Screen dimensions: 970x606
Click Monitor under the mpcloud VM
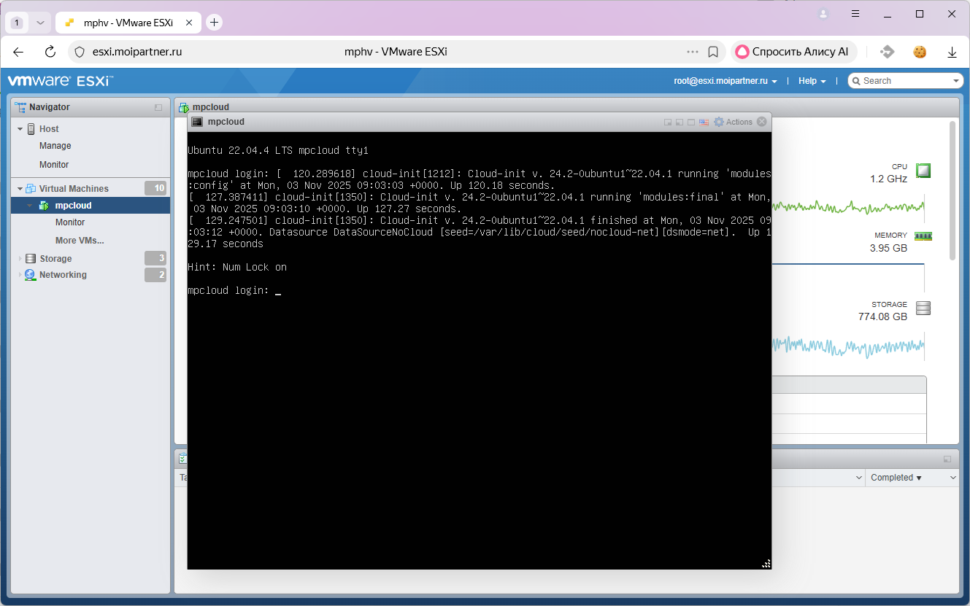[70, 222]
